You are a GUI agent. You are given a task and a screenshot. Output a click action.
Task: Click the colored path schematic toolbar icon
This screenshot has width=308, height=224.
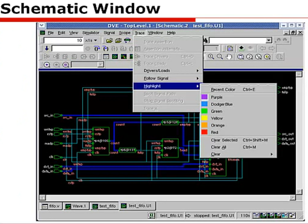tap(124, 57)
